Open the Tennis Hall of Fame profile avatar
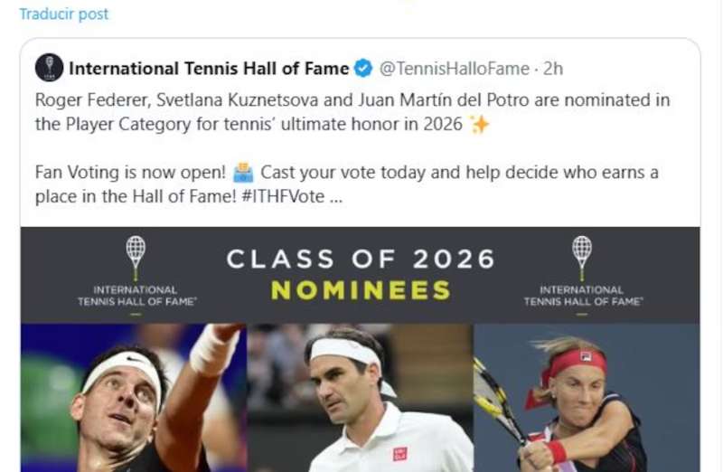 49,68
